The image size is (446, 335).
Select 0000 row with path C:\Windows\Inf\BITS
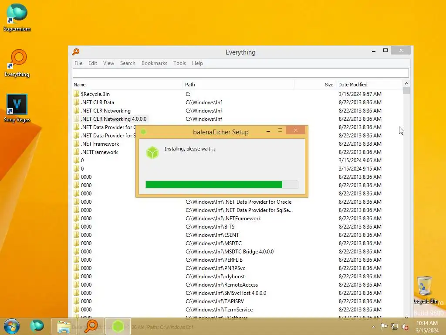pyautogui.click(x=238, y=227)
